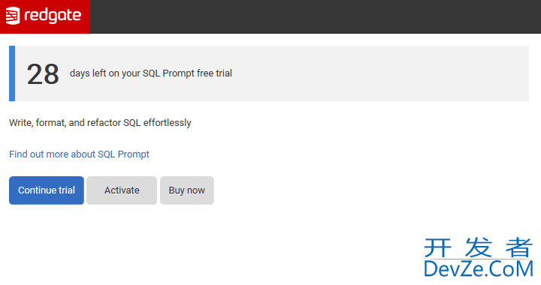Click the Chinese character 者 in the watermark
Screen dimensions: 541x285
click(519, 247)
